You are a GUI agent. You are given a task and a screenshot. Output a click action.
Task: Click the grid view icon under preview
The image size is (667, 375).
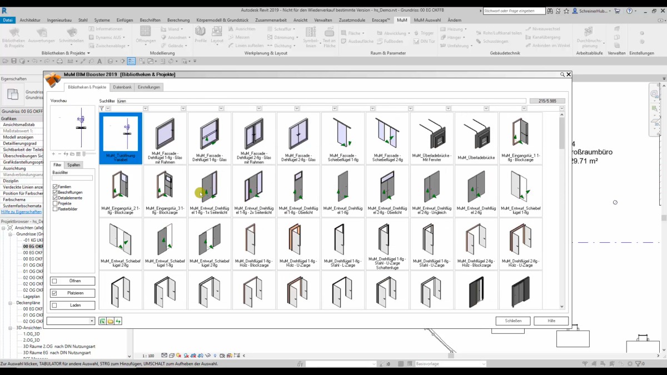click(78, 154)
